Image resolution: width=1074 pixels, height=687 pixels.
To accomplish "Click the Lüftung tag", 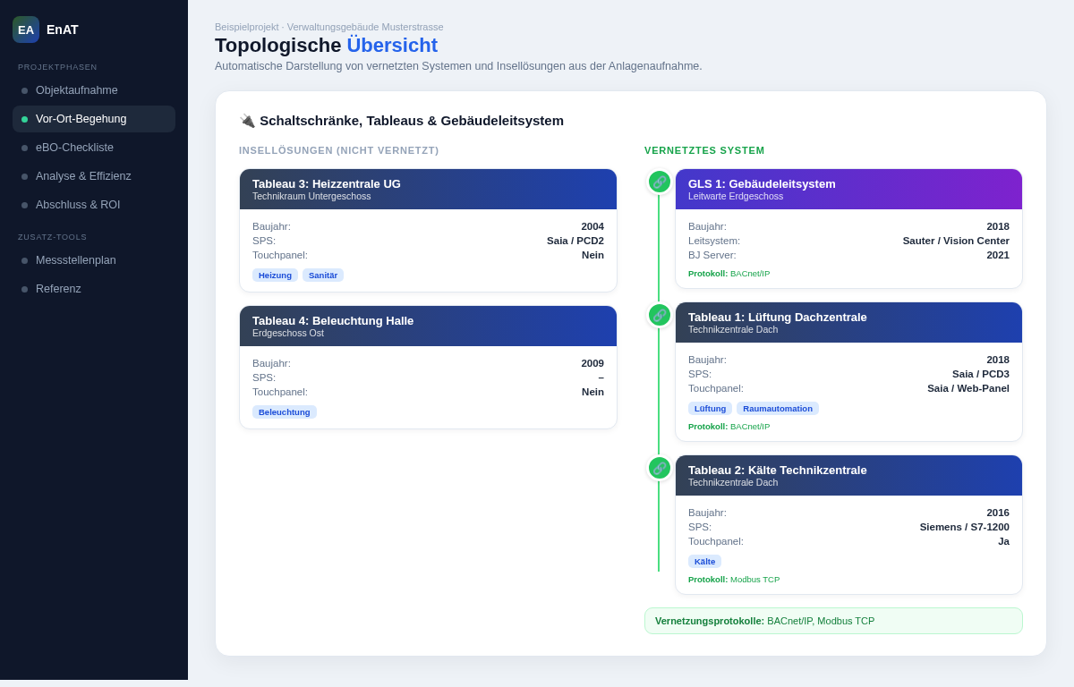I will point(710,409).
